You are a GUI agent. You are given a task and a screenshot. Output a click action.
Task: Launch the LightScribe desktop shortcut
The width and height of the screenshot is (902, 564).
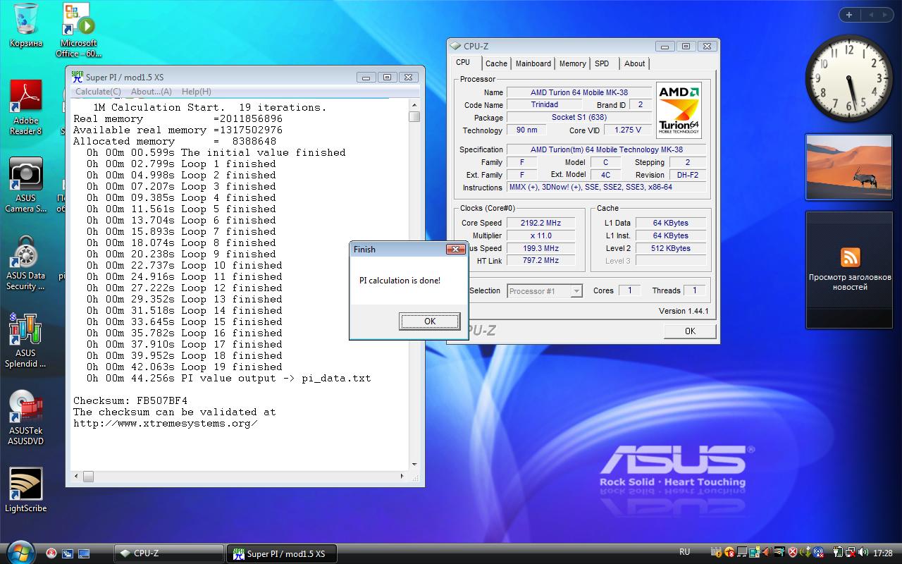(x=25, y=491)
